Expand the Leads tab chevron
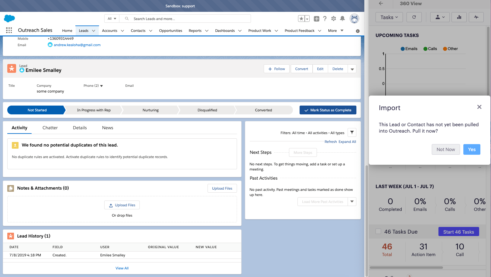Image resolution: width=491 pixels, height=277 pixels. pyautogui.click(x=94, y=31)
